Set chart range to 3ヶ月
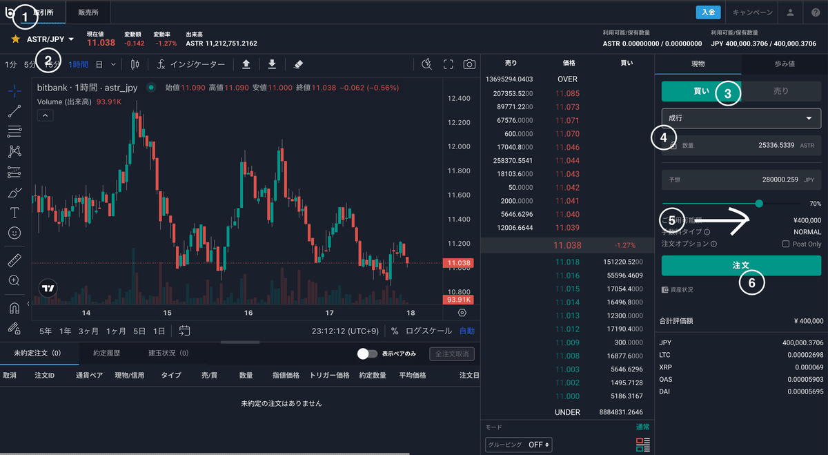Image resolution: width=828 pixels, height=455 pixels. click(88, 331)
